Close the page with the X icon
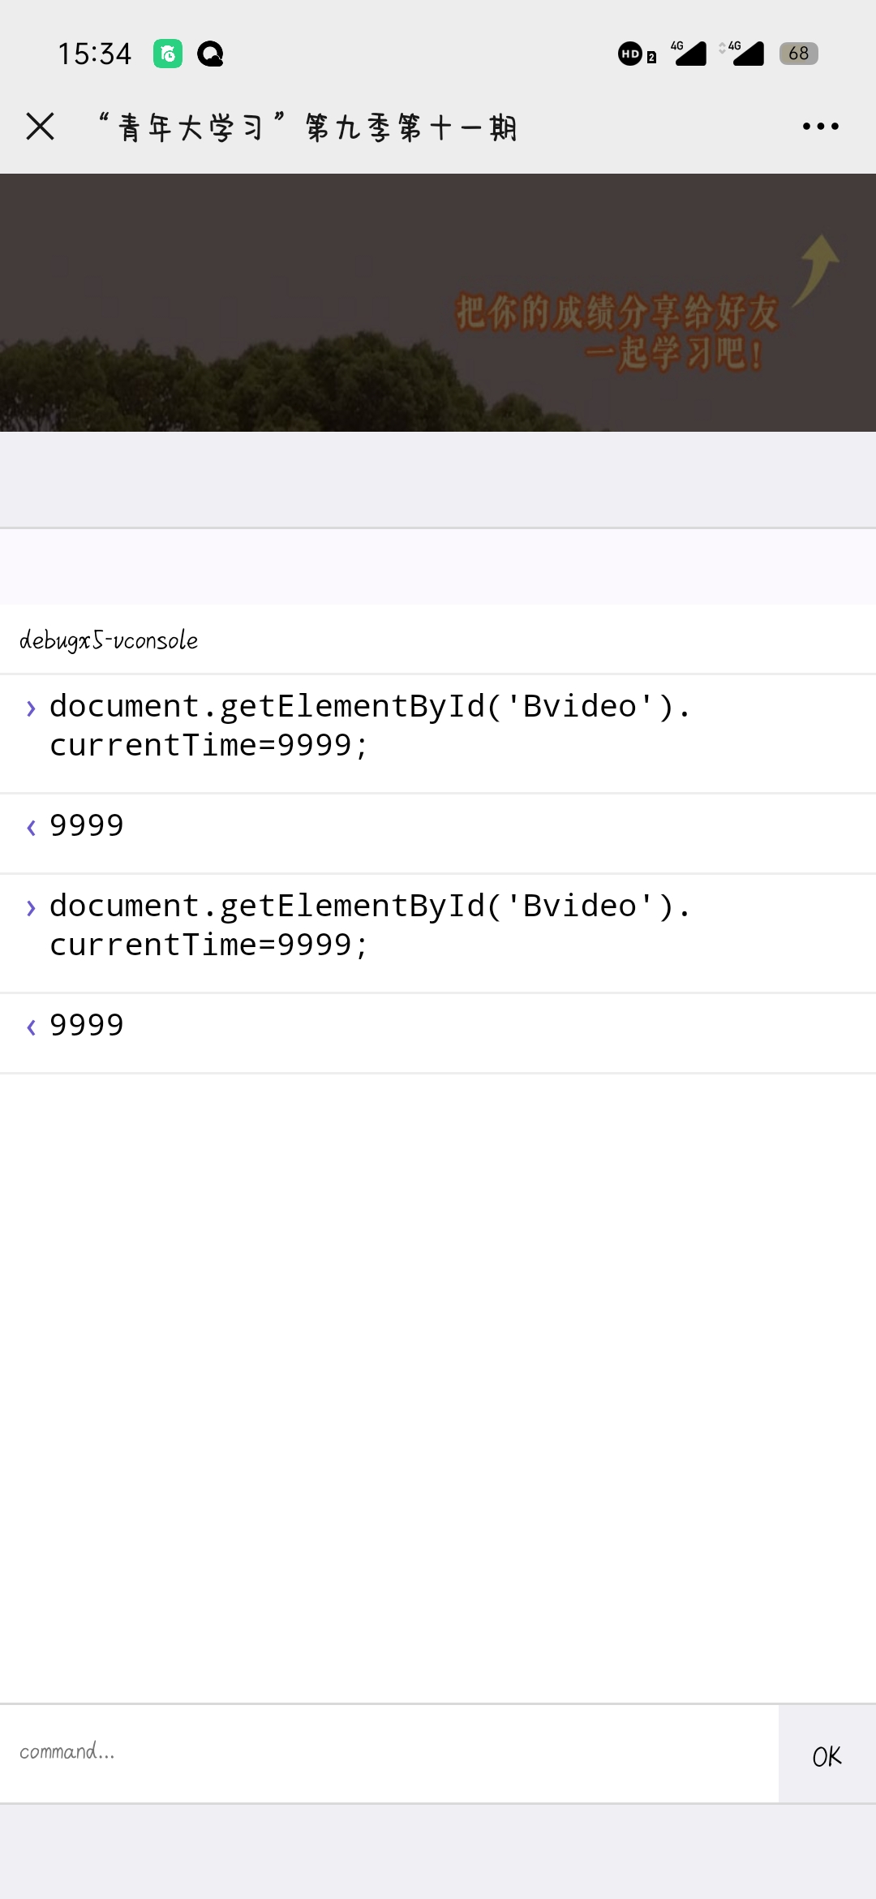876x1899 pixels. point(40,127)
